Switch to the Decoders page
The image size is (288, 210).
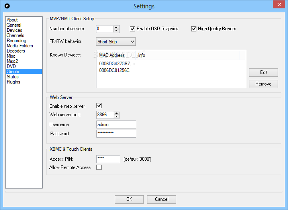pos(16,51)
